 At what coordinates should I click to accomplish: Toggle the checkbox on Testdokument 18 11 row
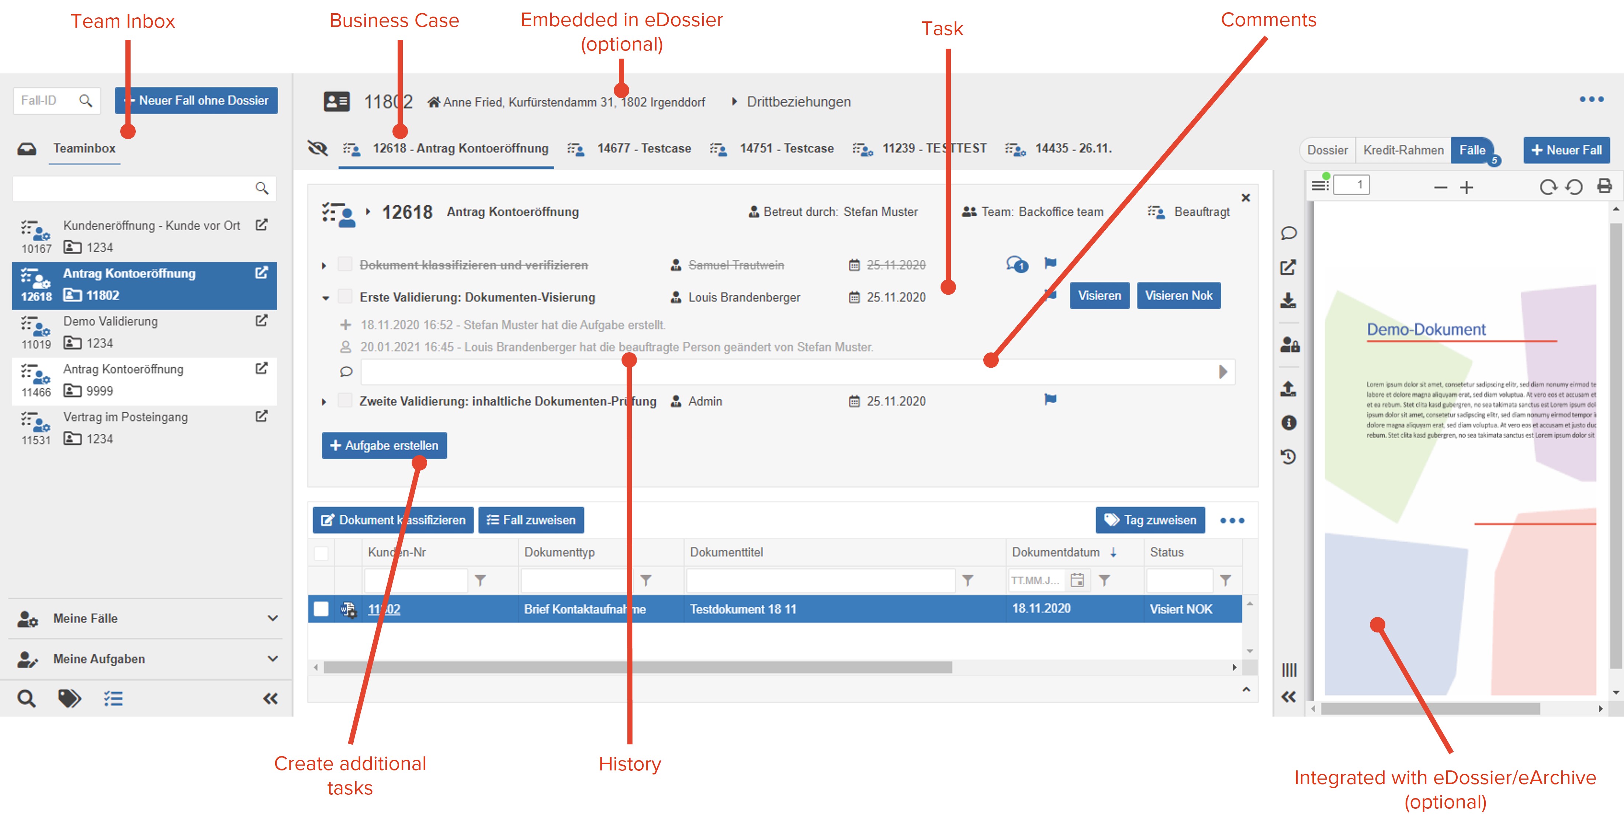pos(324,609)
